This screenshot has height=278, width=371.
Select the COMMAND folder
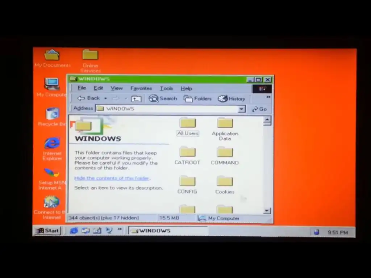point(225,156)
